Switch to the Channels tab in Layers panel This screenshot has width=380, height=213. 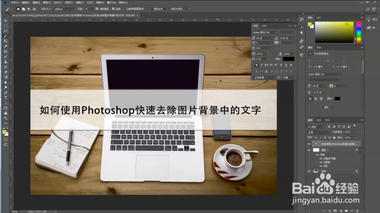[x=319, y=120]
